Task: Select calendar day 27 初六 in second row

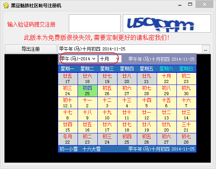Action: coord(127,91)
